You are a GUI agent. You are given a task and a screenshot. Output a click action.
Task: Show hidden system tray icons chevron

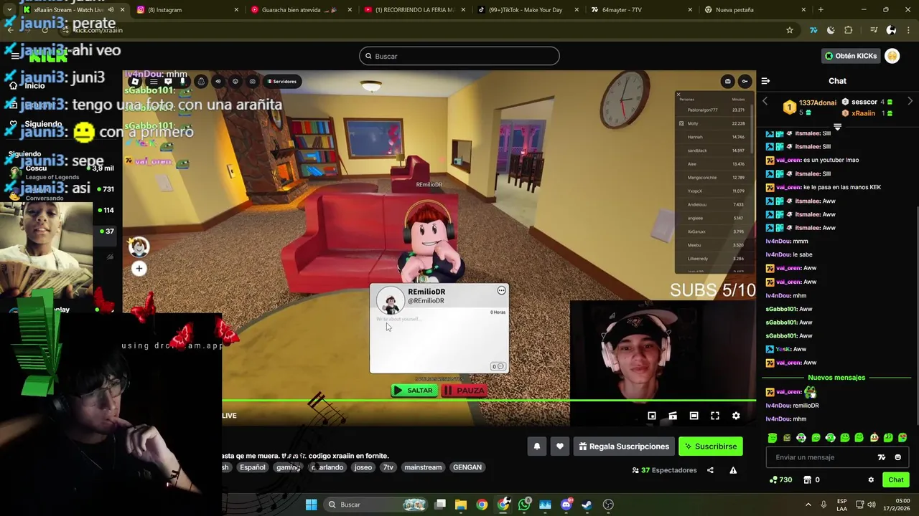coord(808,505)
